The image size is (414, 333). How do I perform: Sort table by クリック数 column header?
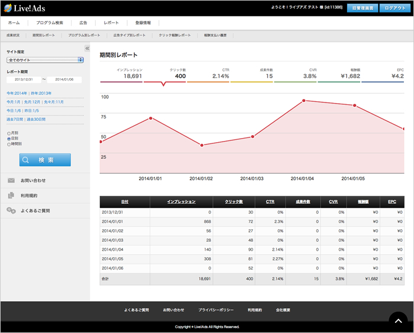(x=234, y=202)
